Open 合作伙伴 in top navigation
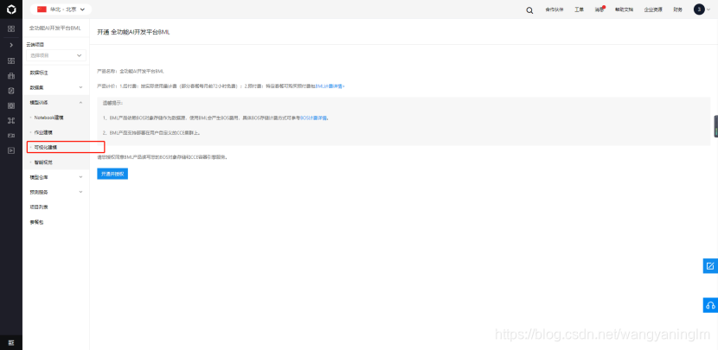The width and height of the screenshot is (718, 350). click(554, 10)
